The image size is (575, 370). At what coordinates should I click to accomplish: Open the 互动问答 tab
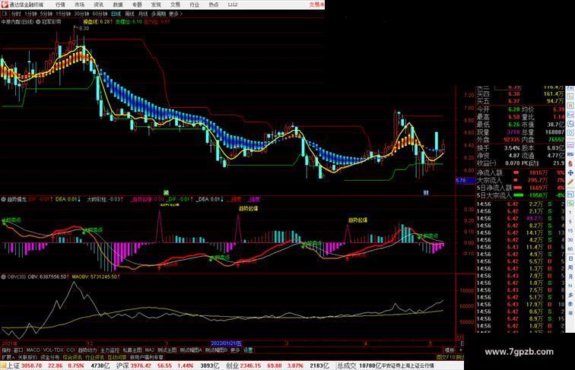pyautogui.click(x=117, y=357)
